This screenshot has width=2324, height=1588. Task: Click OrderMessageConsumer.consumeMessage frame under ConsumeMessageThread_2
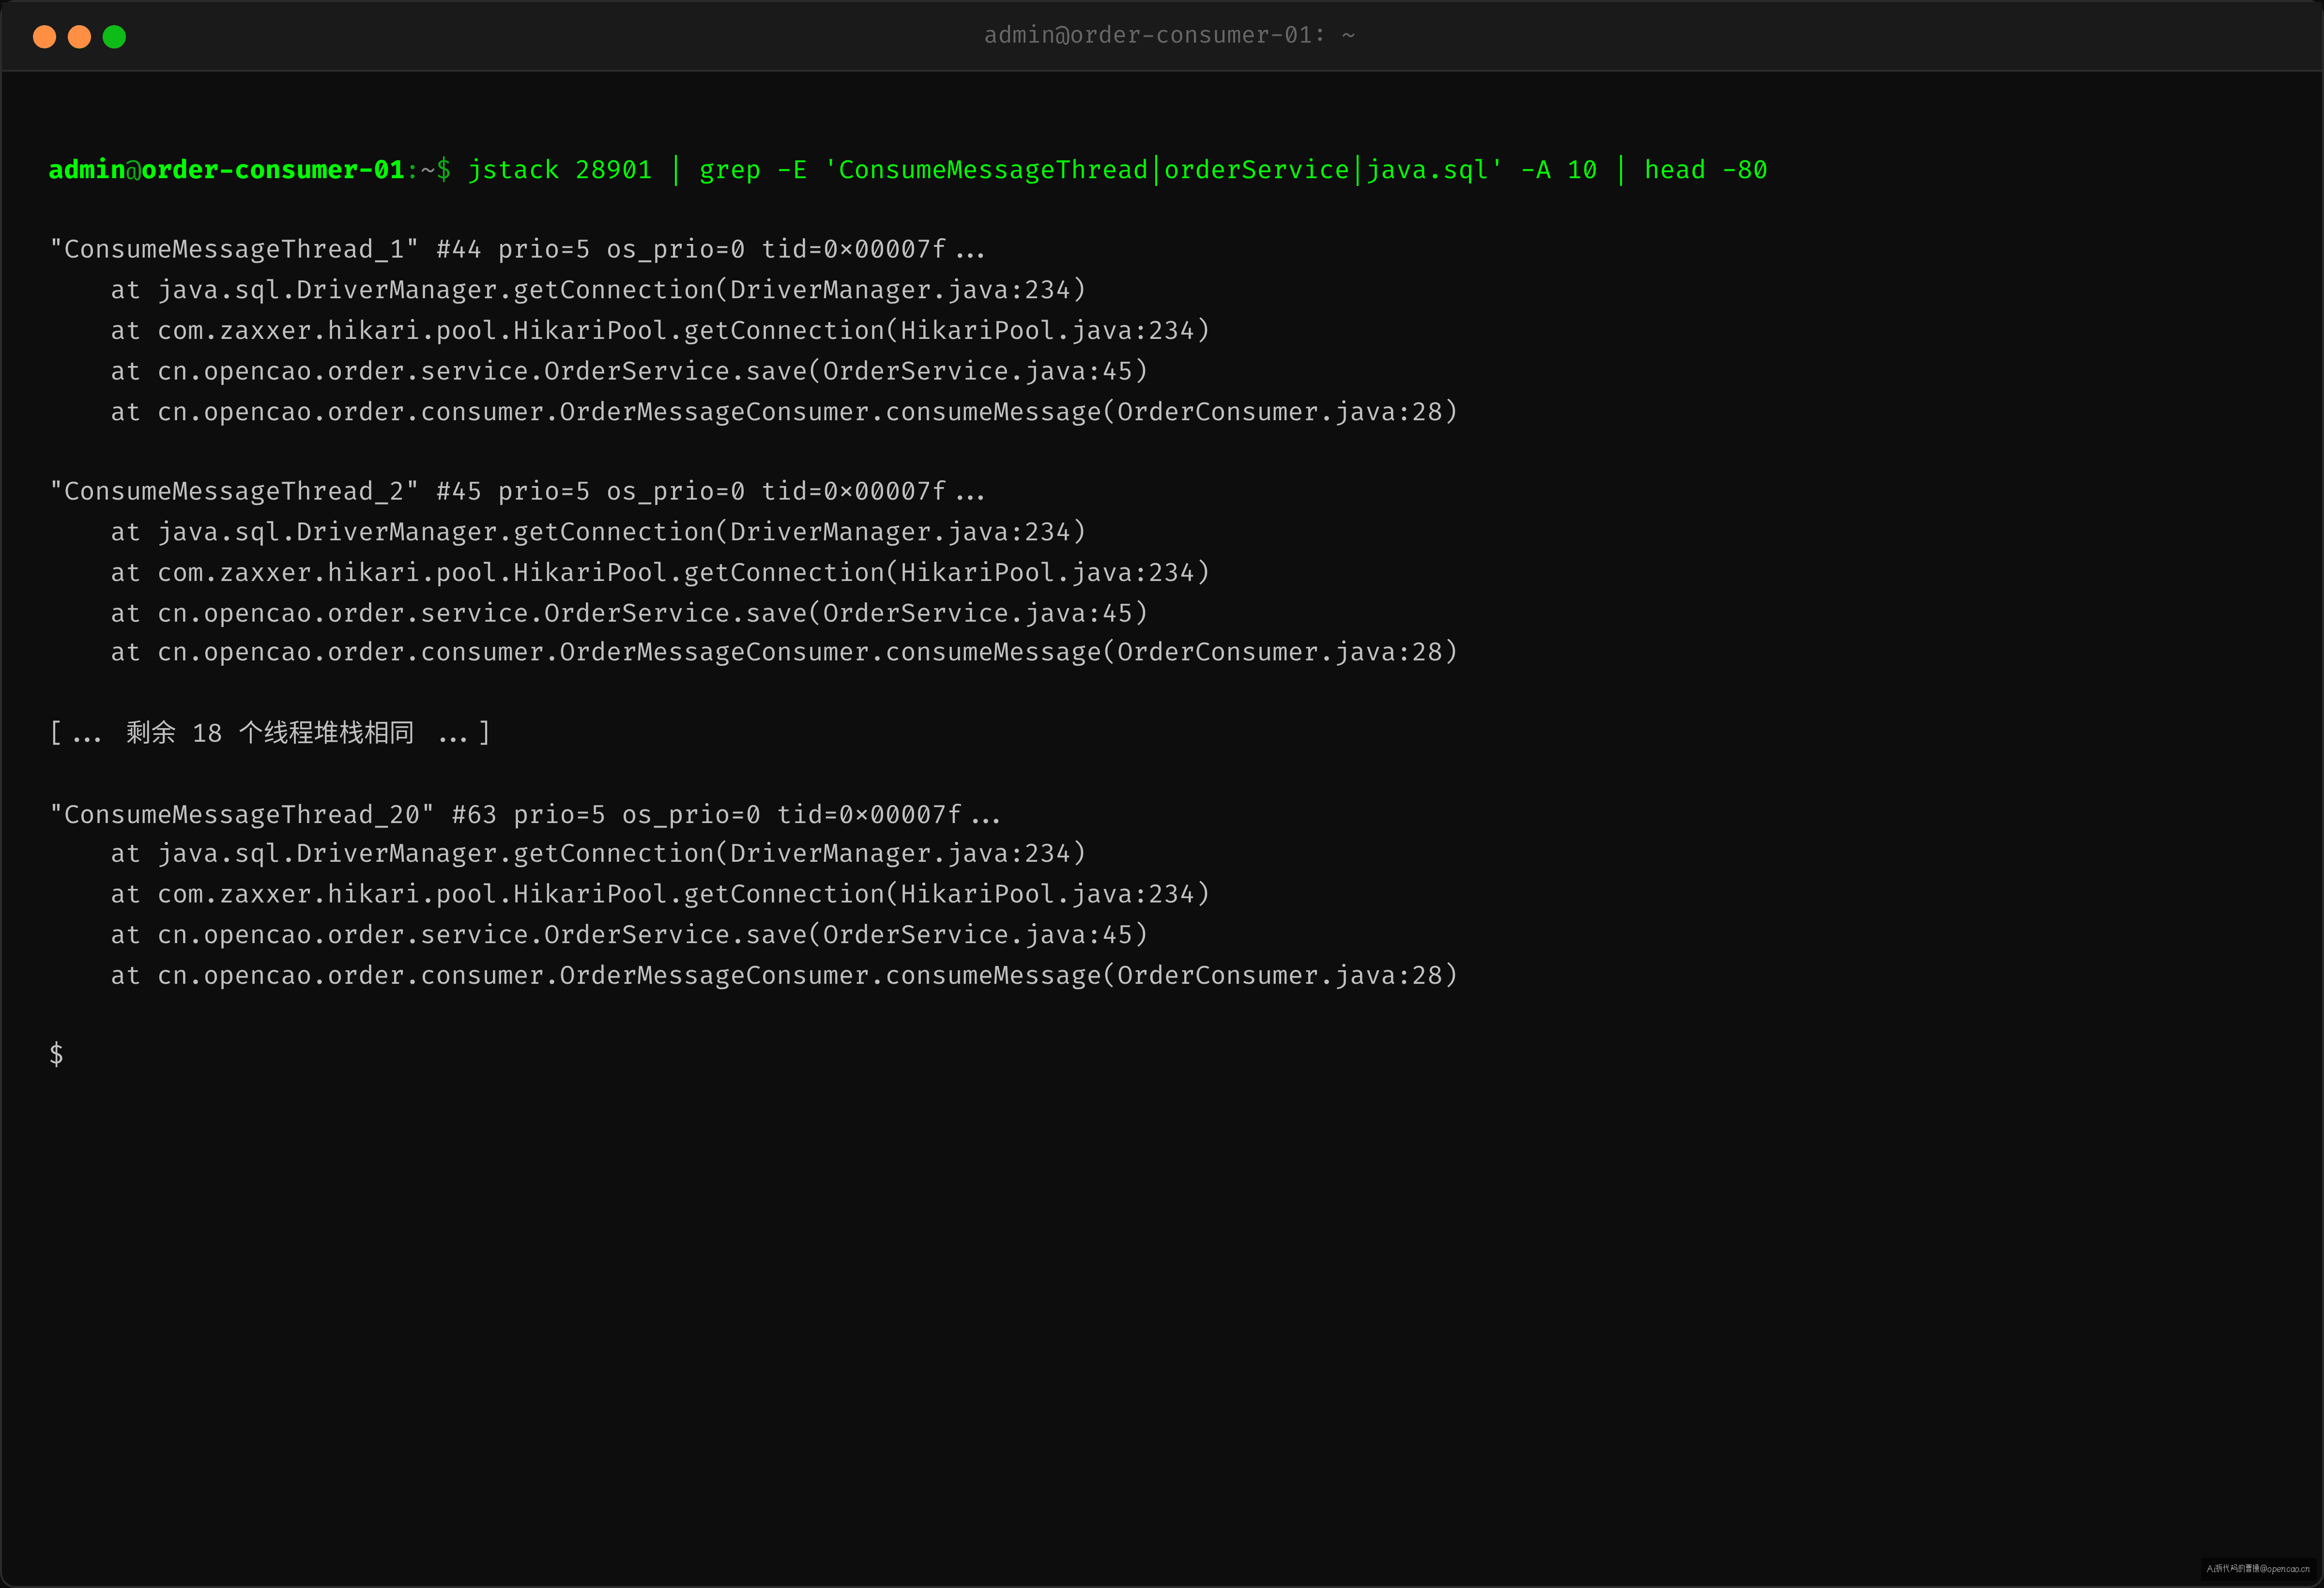784,652
